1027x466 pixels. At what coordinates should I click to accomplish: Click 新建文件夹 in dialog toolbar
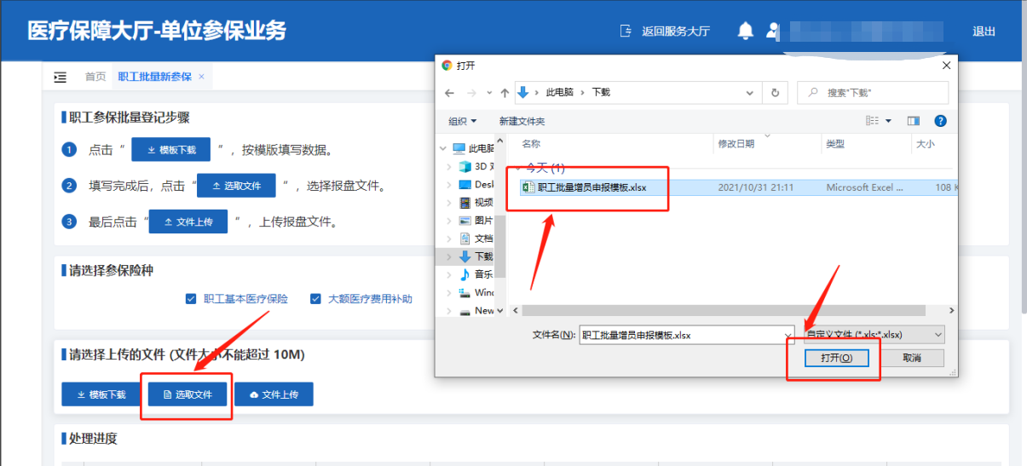pyautogui.click(x=522, y=122)
